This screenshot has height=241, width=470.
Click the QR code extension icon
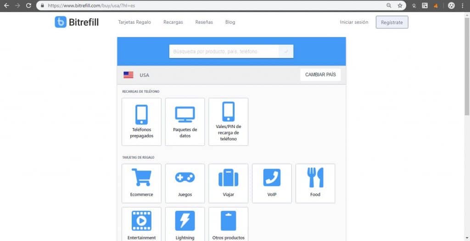point(425,5)
